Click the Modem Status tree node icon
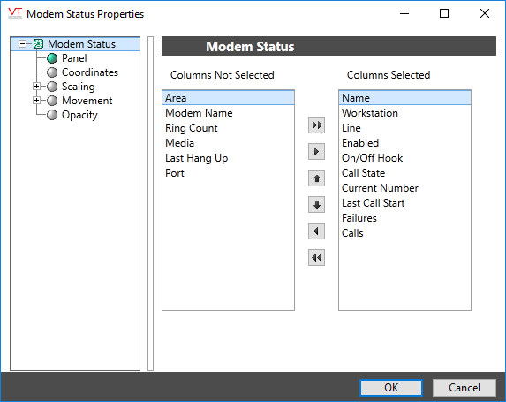This screenshot has height=402, width=506. (x=38, y=44)
